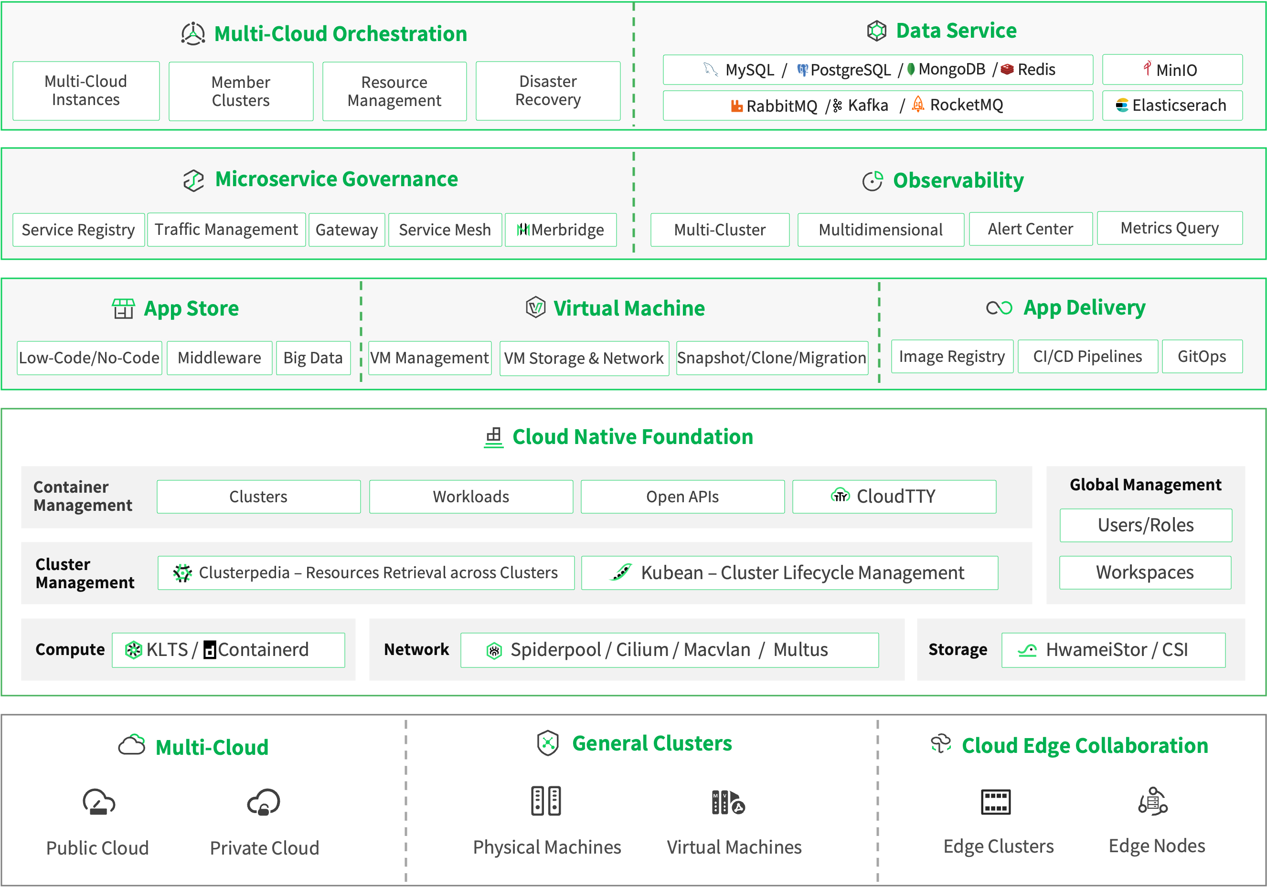The width and height of the screenshot is (1267, 888).
Task: Click the Virtual Machines icon at bottom
Action: pyautogui.click(x=728, y=803)
